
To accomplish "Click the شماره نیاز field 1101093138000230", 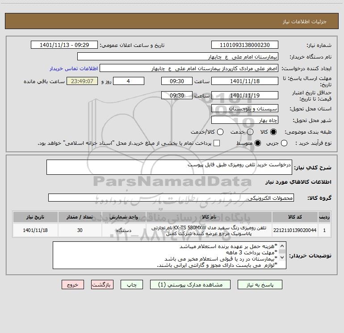I will tap(245, 45).
